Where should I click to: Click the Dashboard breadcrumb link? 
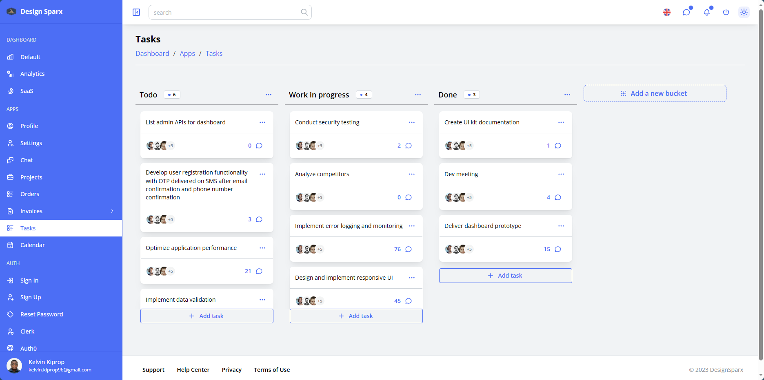pyautogui.click(x=152, y=53)
